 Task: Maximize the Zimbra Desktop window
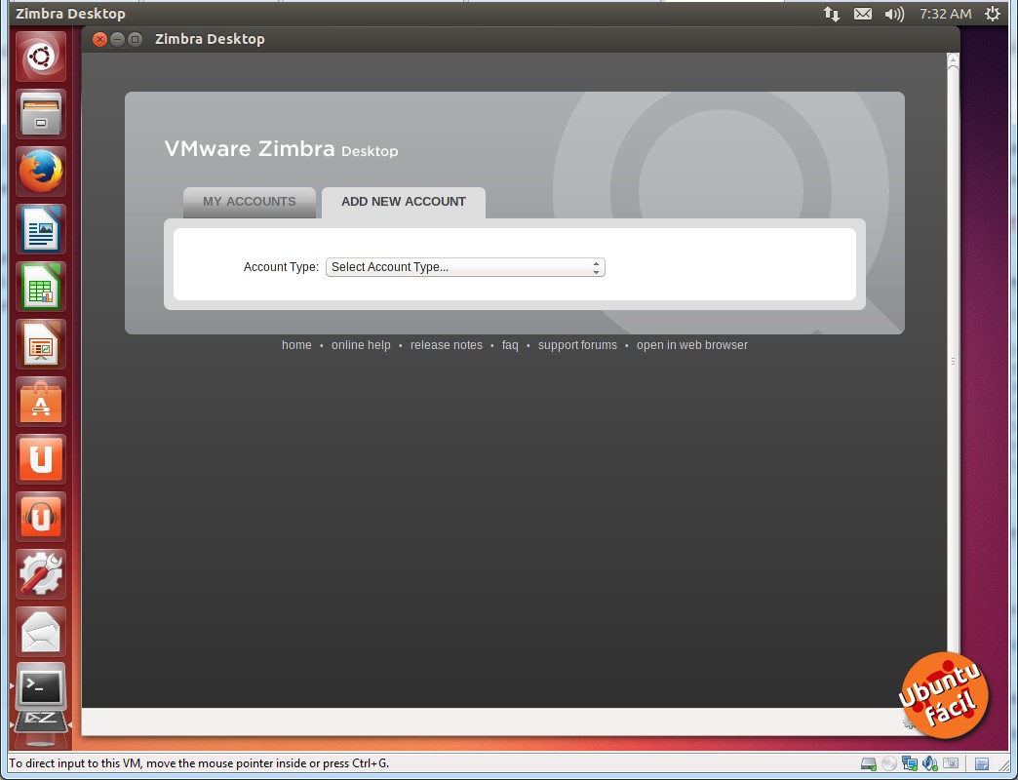click(x=135, y=40)
